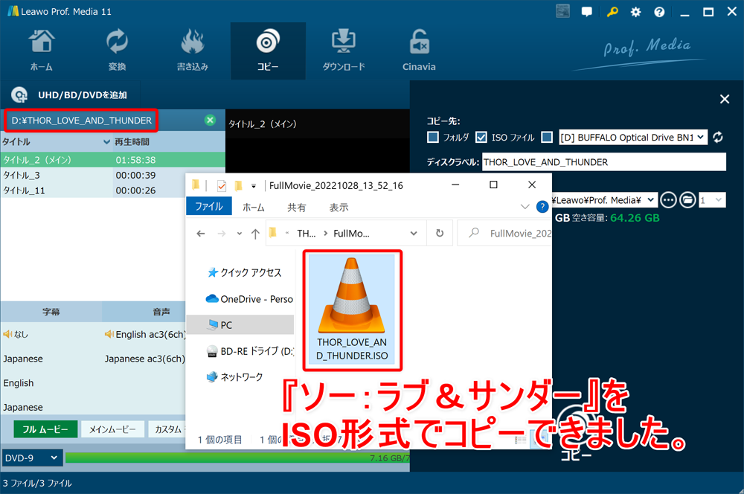Toggle the フォルダ checkbox

pyautogui.click(x=433, y=137)
